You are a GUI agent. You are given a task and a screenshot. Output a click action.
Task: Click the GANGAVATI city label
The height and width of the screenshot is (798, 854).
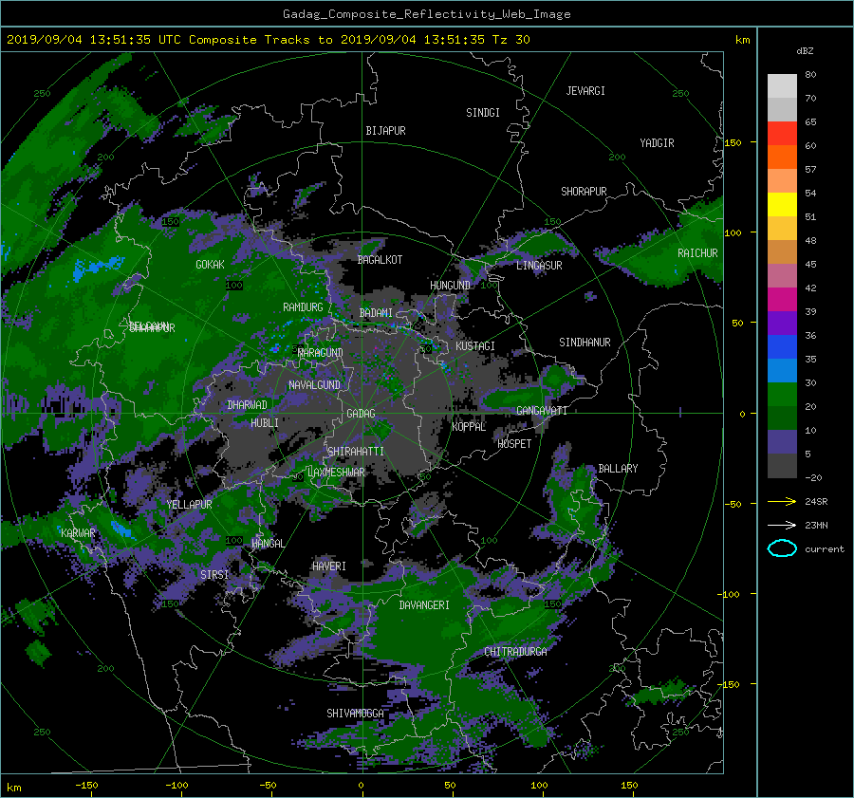[x=542, y=410]
